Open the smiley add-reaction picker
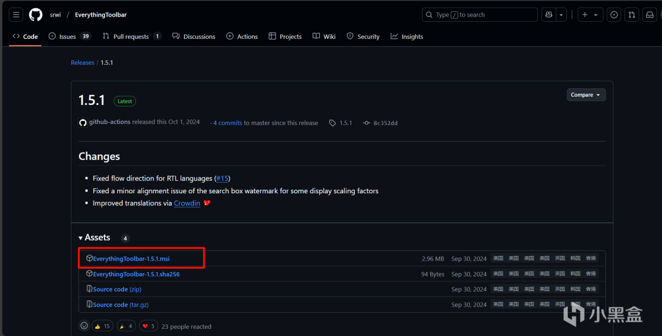The width and height of the screenshot is (662, 336). point(84,326)
